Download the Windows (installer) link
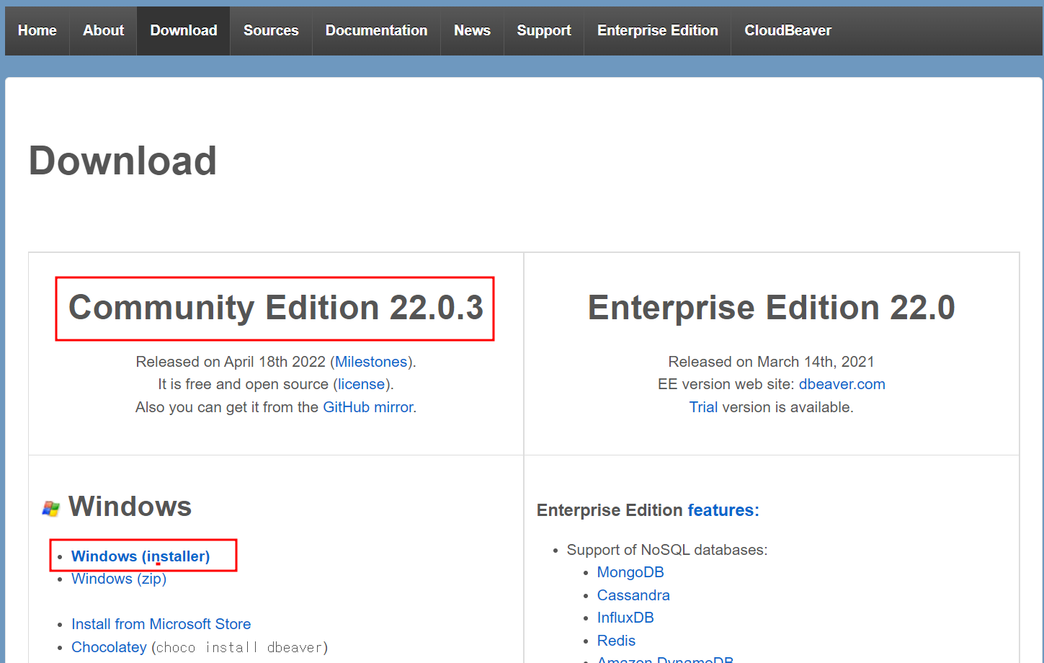This screenshot has width=1044, height=663. (140, 556)
